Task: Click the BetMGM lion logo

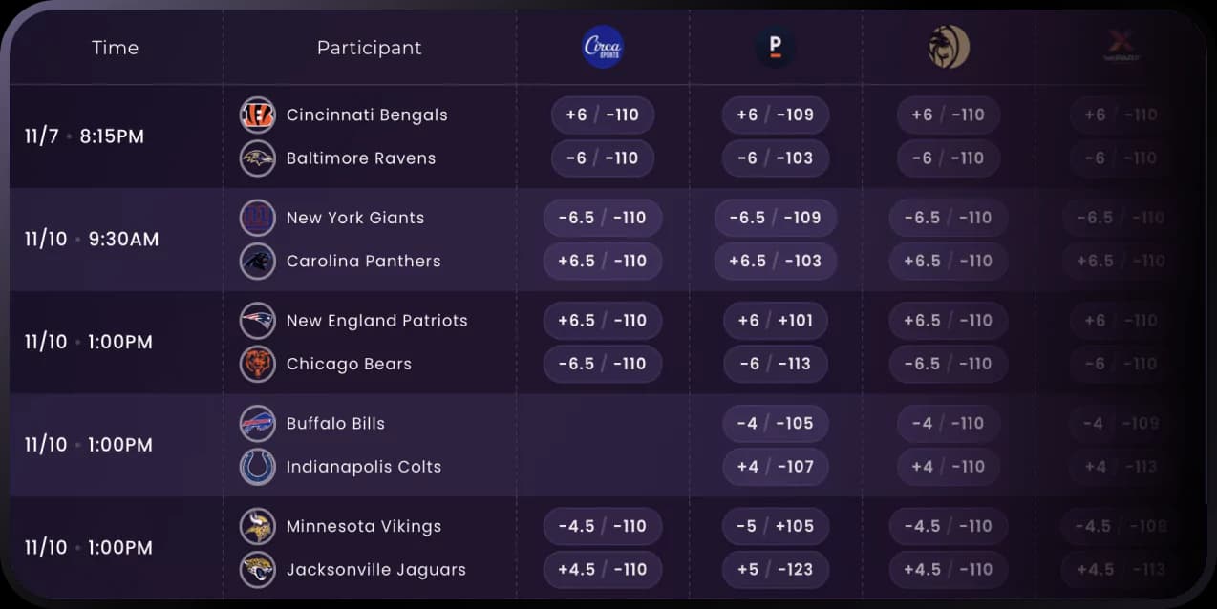Action: [949, 47]
